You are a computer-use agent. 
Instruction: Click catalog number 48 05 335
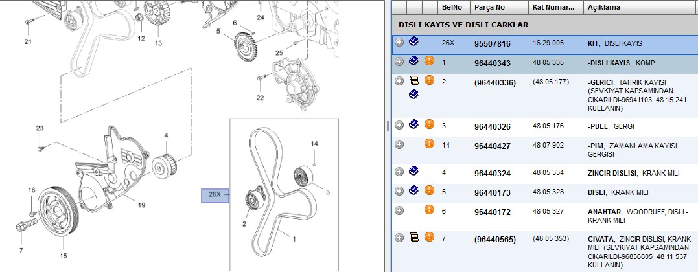click(548, 62)
